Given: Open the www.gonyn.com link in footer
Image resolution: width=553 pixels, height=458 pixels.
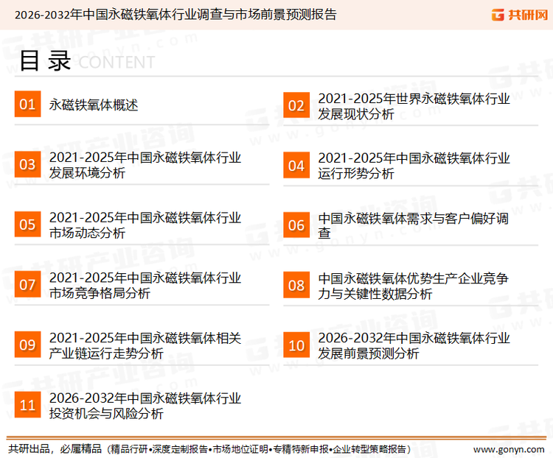Looking at the screenshot, I should (509, 449).
